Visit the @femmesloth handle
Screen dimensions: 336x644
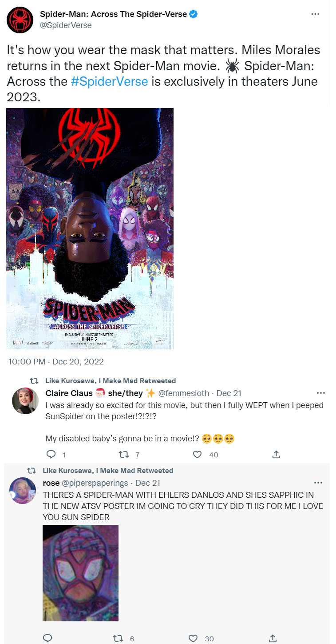[185, 393]
